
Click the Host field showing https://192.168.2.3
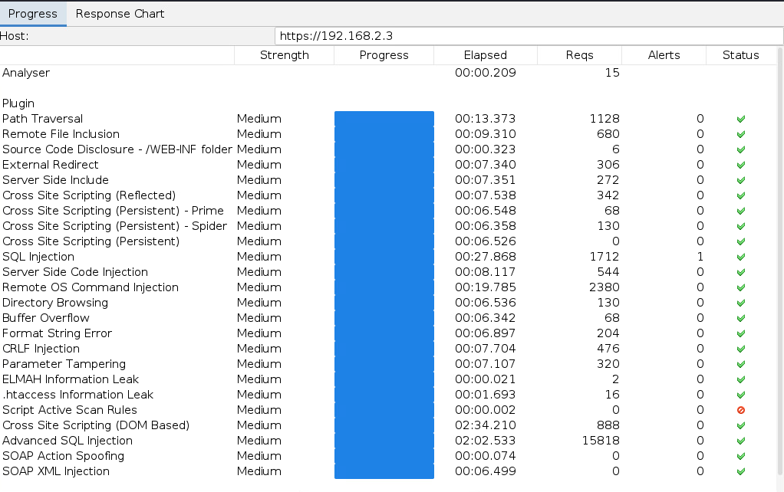click(528, 36)
